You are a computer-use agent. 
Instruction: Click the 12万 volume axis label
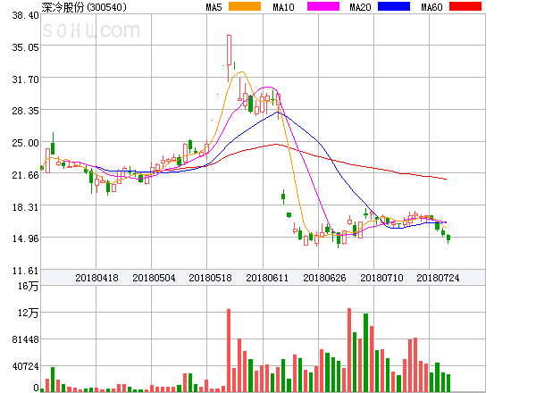(x=28, y=313)
